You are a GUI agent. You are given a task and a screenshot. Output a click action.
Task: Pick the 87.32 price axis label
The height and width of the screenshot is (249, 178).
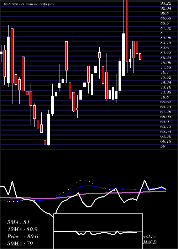click(166, 28)
